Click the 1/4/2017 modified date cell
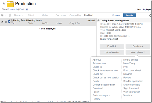Screen dimensions: 152x103 tap(91, 21)
